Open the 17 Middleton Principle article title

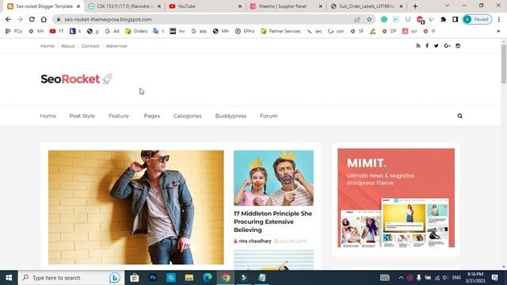tap(273, 222)
